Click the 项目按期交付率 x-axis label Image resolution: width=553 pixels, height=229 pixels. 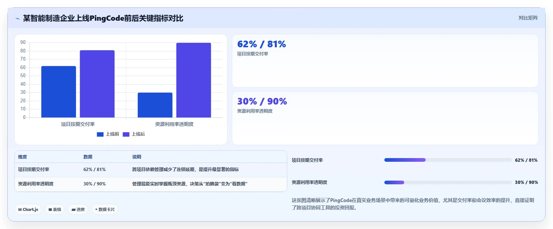click(x=78, y=124)
